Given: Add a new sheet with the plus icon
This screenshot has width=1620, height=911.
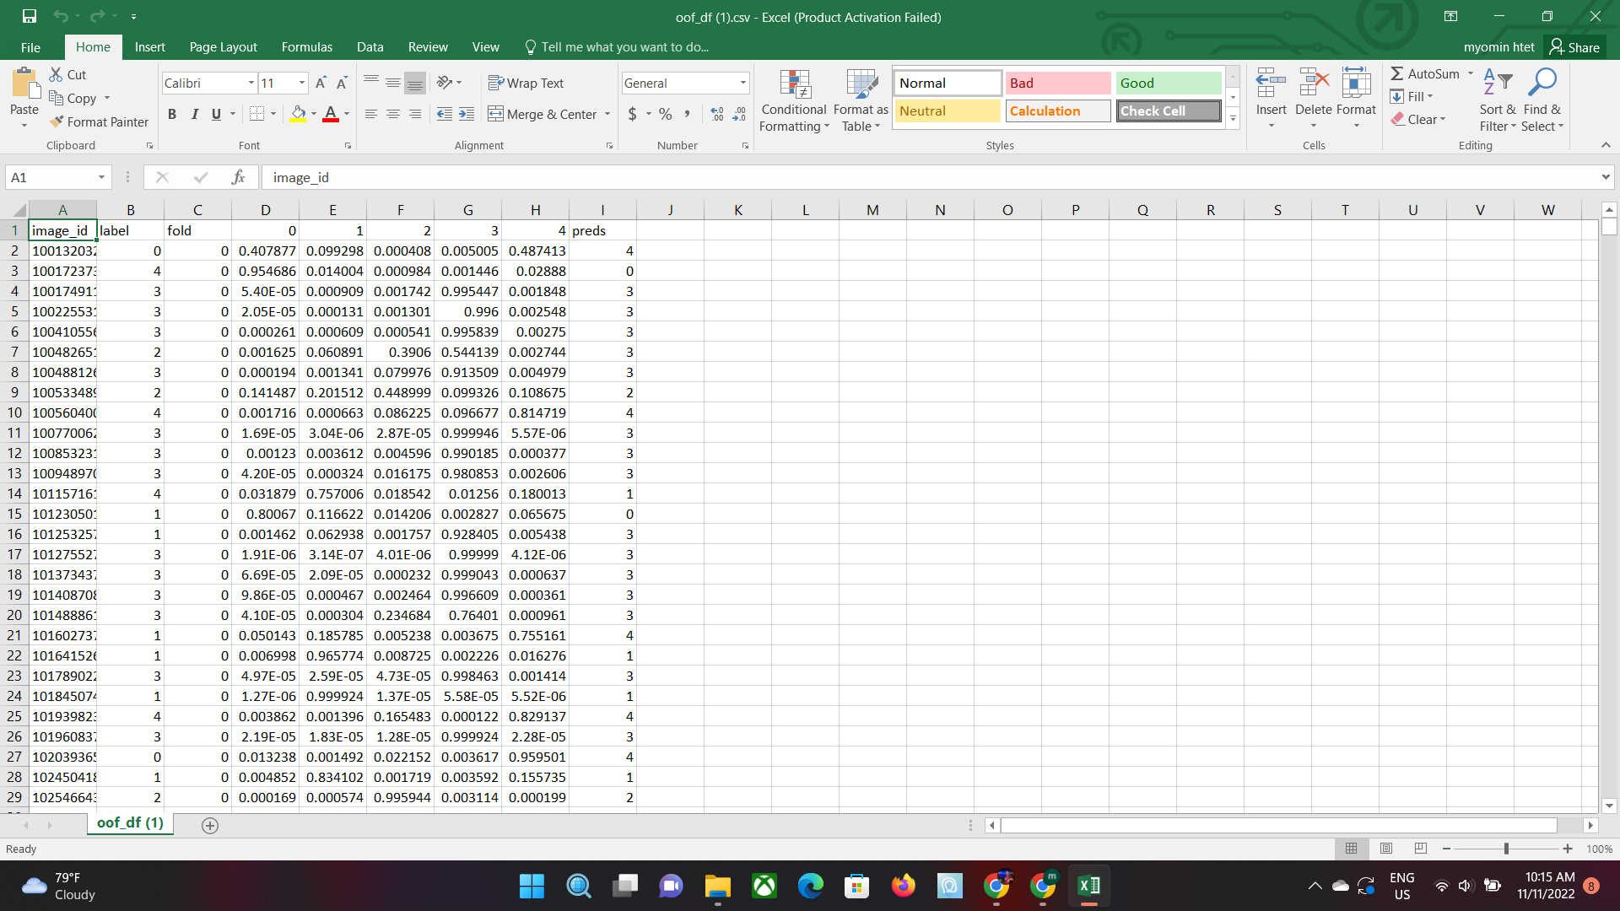Looking at the screenshot, I should 210,826.
